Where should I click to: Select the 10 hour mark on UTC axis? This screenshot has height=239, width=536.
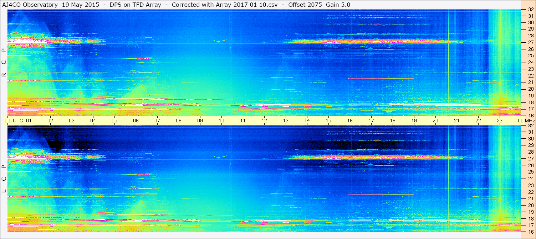click(x=221, y=121)
